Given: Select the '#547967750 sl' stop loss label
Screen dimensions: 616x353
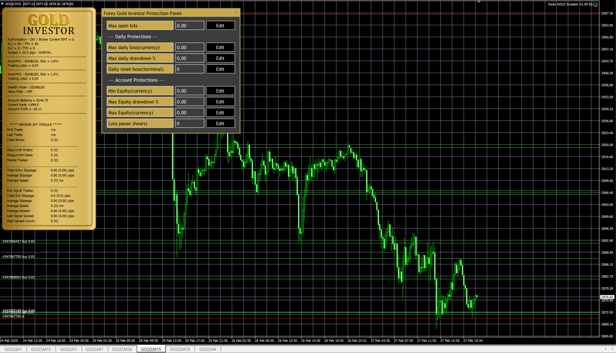Looking at the screenshot, I should (13, 316).
